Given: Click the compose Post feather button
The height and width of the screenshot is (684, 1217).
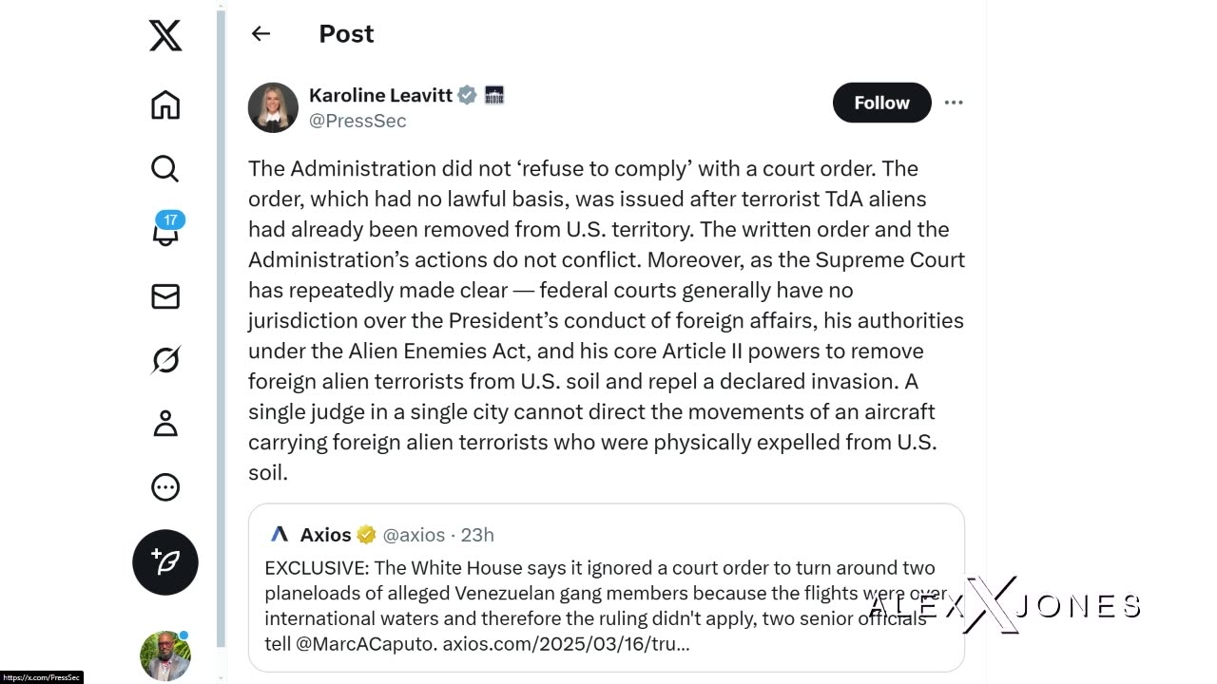Looking at the screenshot, I should [x=165, y=562].
